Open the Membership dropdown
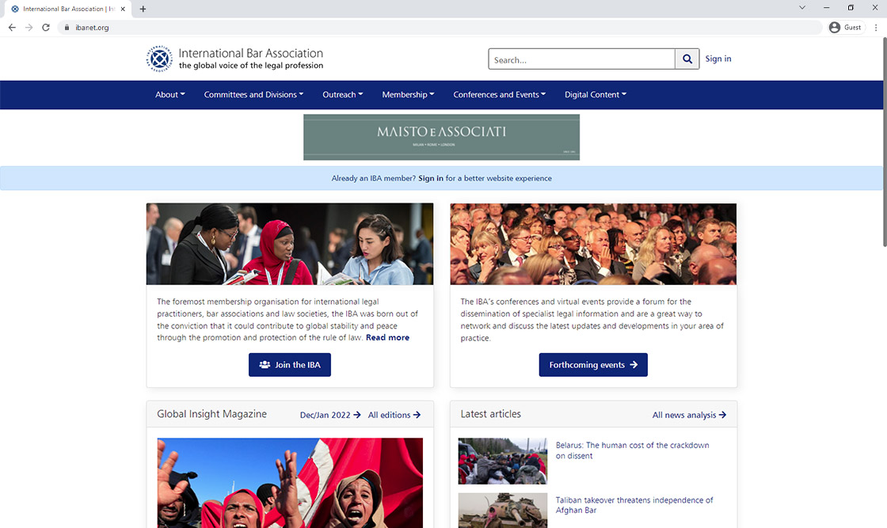The width and height of the screenshot is (887, 528). (x=408, y=94)
